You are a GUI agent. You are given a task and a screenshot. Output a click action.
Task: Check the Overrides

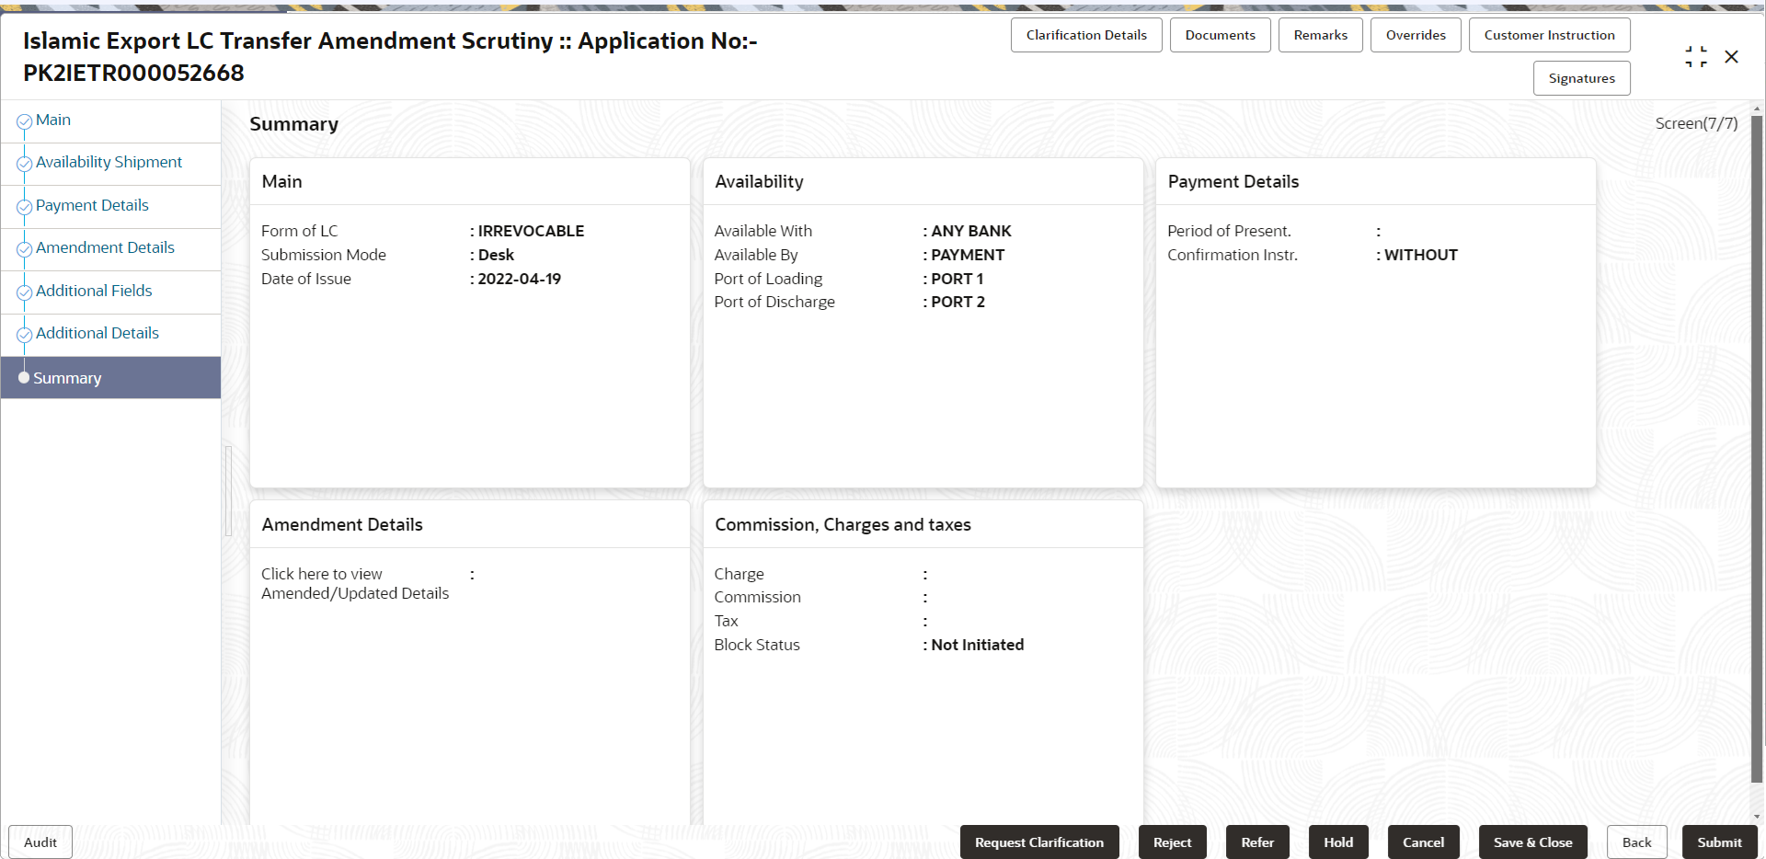[1416, 35]
